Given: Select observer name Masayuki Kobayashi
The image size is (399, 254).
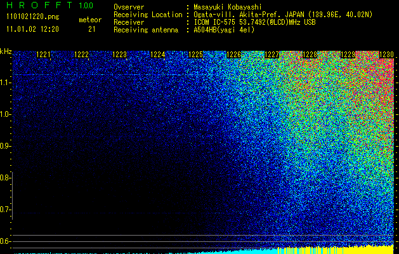Looking at the screenshot, I should 228,8.
